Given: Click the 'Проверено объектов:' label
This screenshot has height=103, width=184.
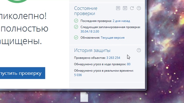Looking at the screenshot, I should coord(90,58).
